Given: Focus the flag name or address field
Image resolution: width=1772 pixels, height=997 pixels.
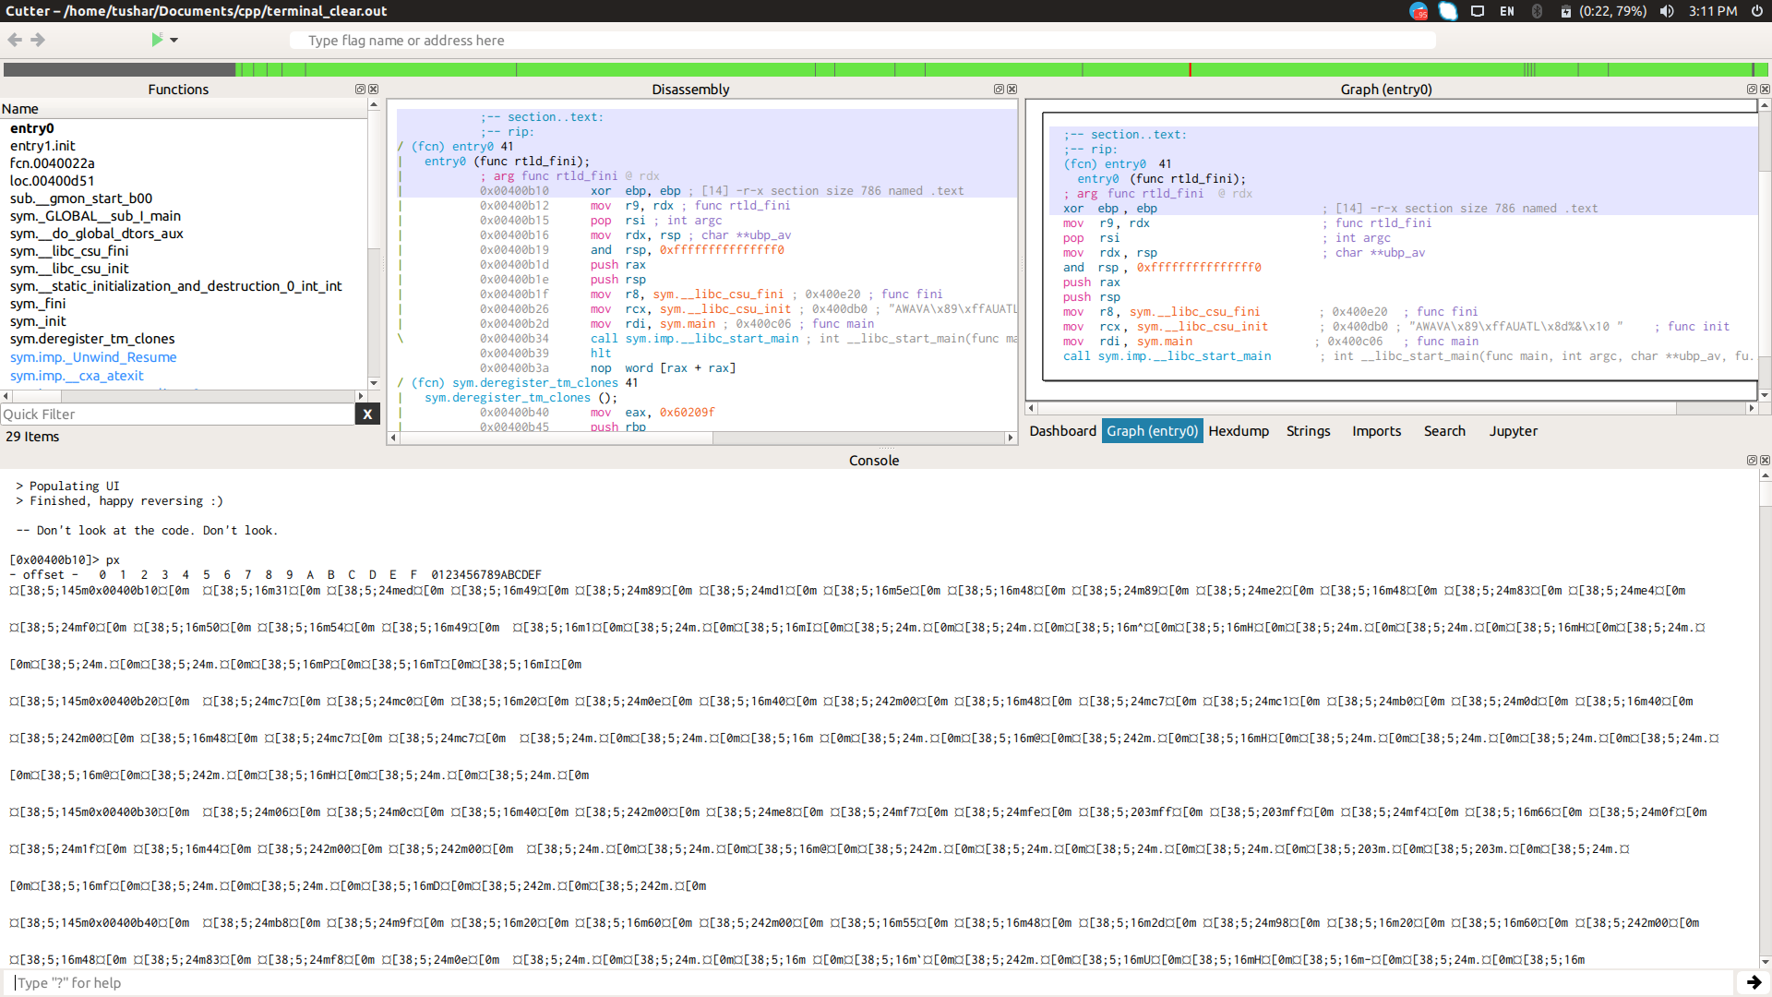Looking at the screenshot, I should pyautogui.click(x=862, y=41).
